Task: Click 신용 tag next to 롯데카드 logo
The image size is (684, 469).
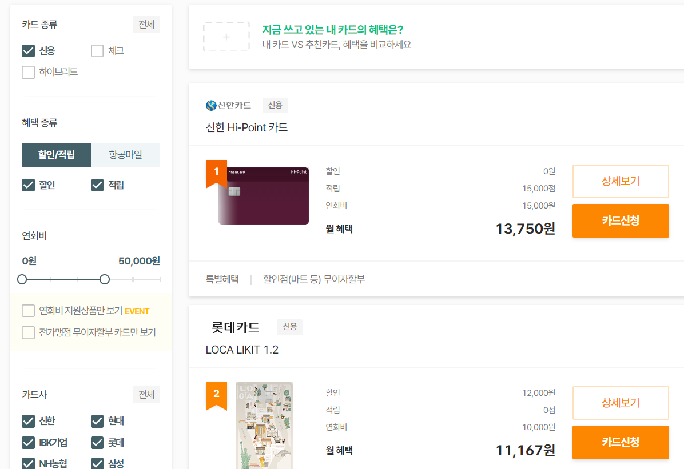Action: tap(289, 327)
